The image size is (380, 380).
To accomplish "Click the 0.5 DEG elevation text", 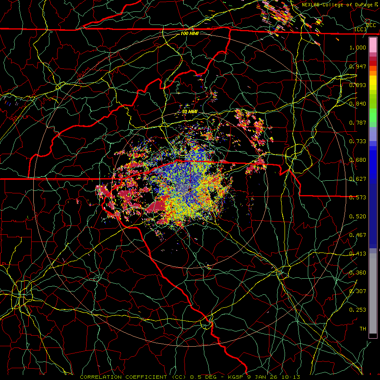I will click(x=204, y=377).
